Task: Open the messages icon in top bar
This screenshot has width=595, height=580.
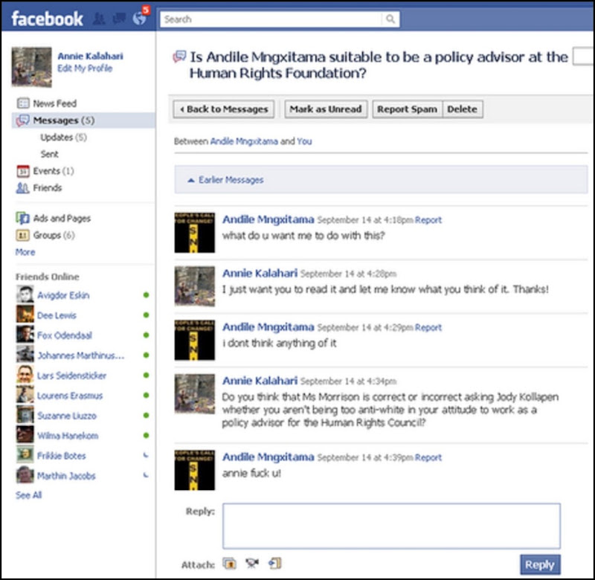Action: pos(119,19)
